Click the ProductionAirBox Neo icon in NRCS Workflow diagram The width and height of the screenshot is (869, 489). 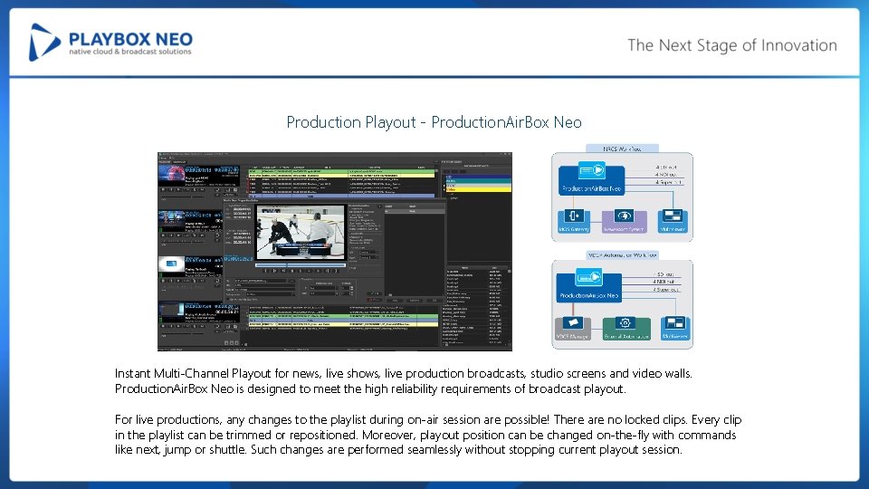tap(591, 170)
